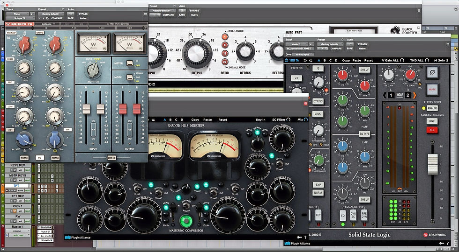Click the SSL EQ TYPE button
Viewport: 459px width, 252px height.
(x=365, y=134)
